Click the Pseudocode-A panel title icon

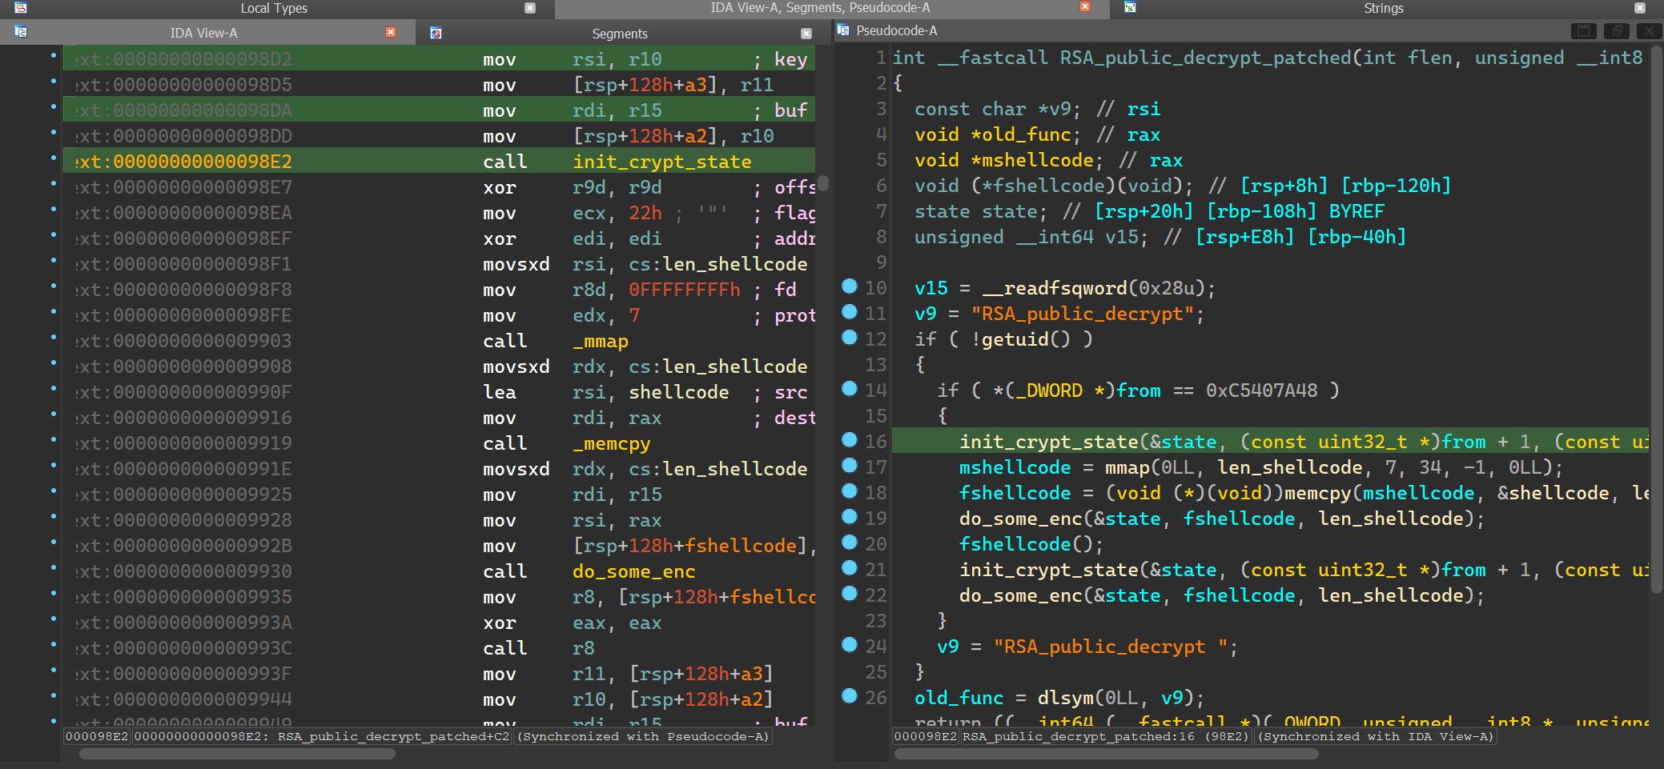tap(842, 30)
